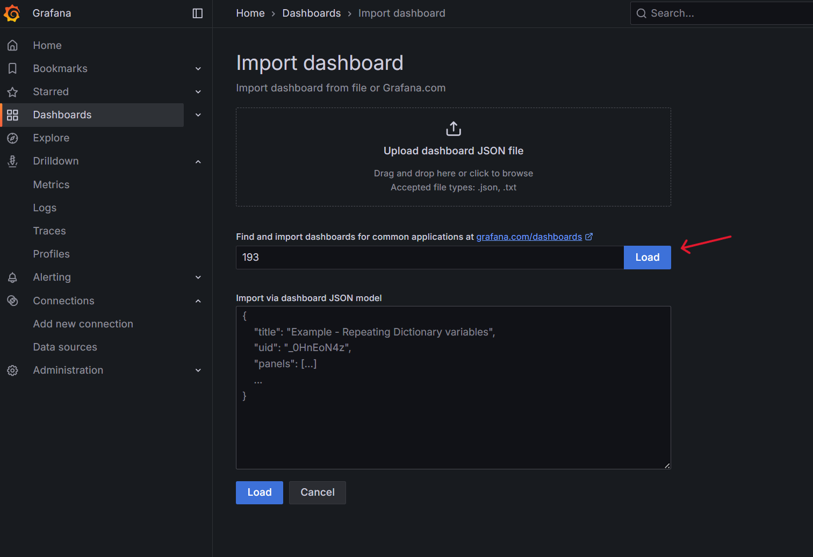813x557 pixels.
Task: Focus the dashboard ID field containing 193
Action: [x=430, y=258]
